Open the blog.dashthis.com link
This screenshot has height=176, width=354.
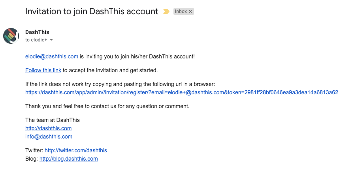(x=69, y=159)
